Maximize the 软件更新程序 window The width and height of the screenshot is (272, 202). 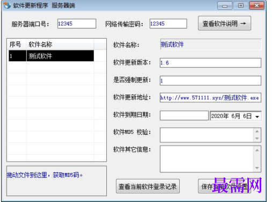click(x=241, y=6)
